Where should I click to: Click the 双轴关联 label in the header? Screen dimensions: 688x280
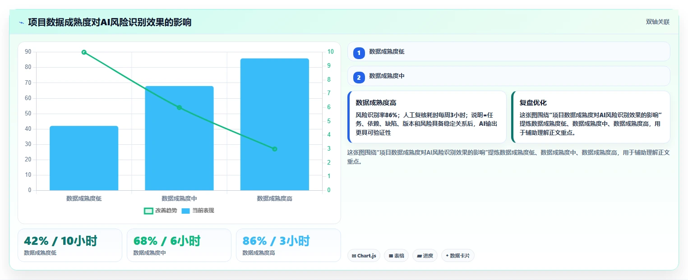click(x=658, y=22)
